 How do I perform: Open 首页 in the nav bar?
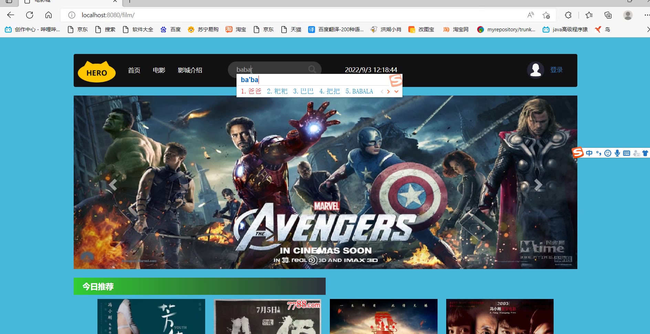pos(134,70)
